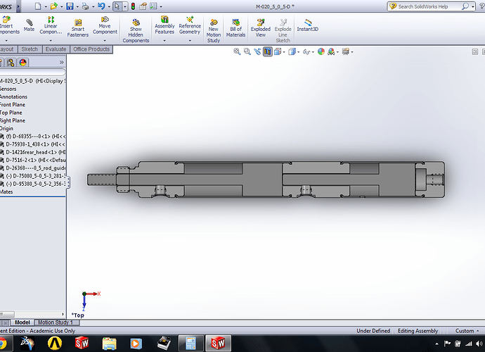Select D-14216rear_head<1> component
485x352 pixels.
(x=33, y=152)
